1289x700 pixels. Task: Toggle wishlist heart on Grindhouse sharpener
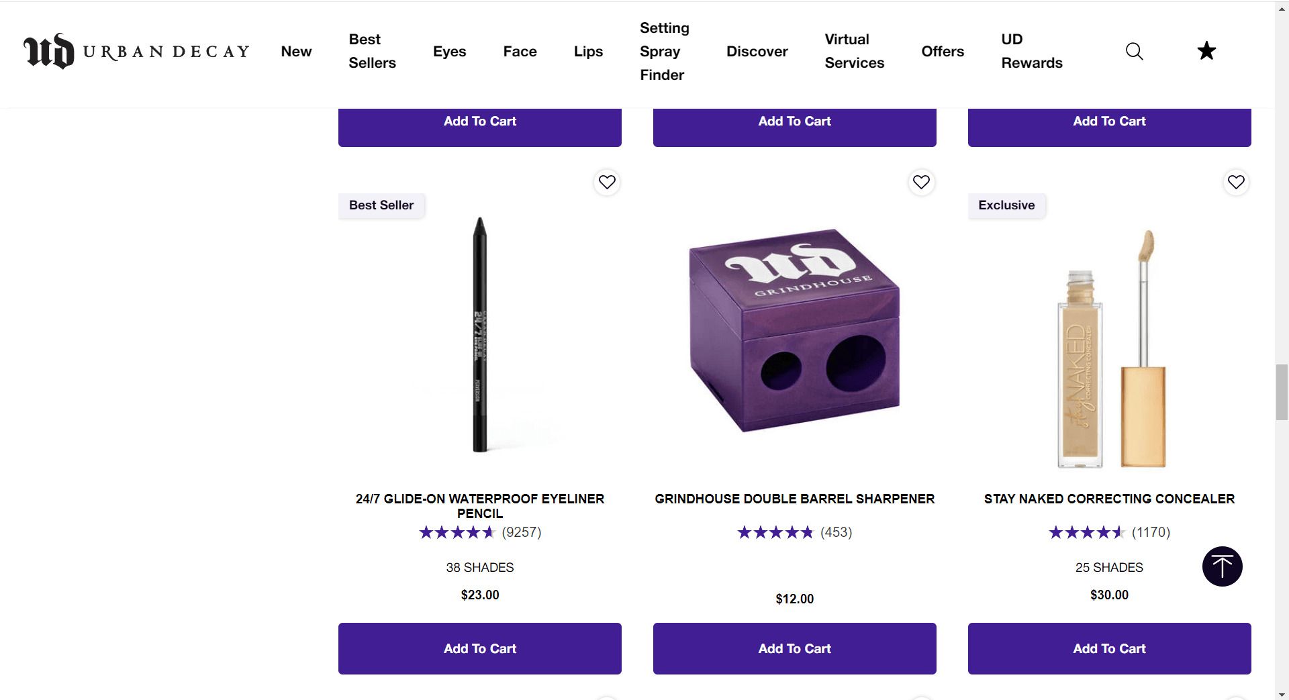point(921,182)
